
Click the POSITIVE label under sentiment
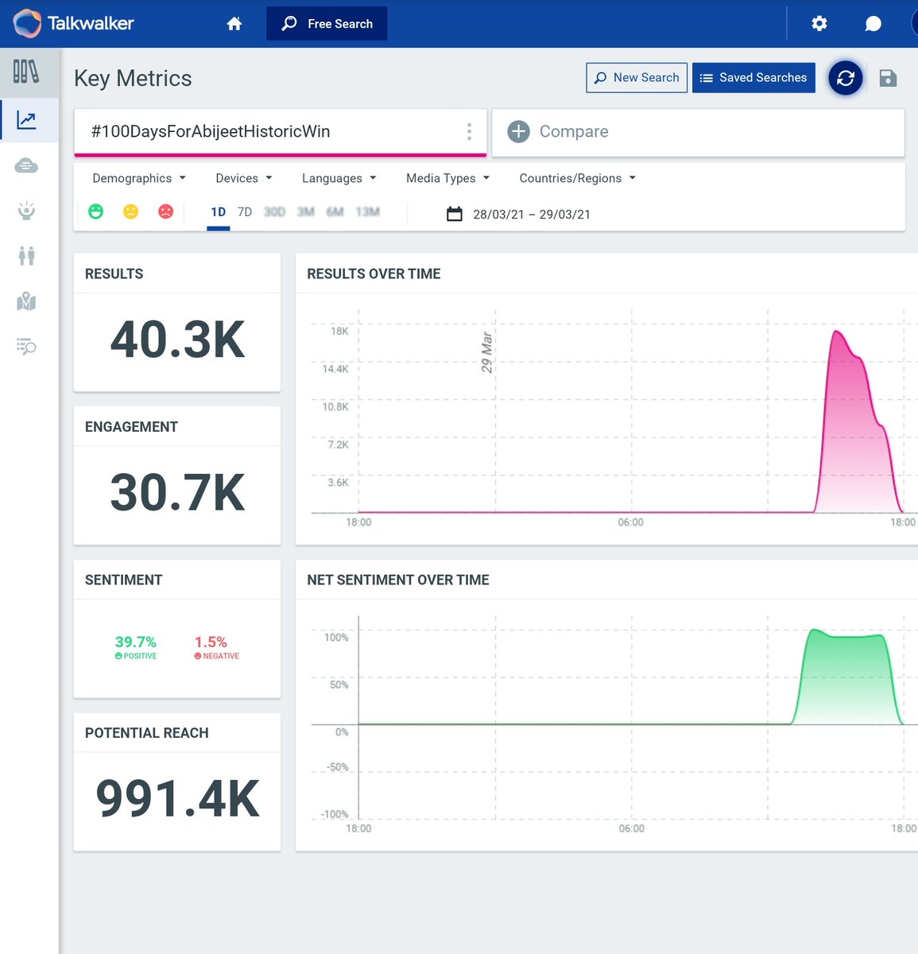[136, 656]
